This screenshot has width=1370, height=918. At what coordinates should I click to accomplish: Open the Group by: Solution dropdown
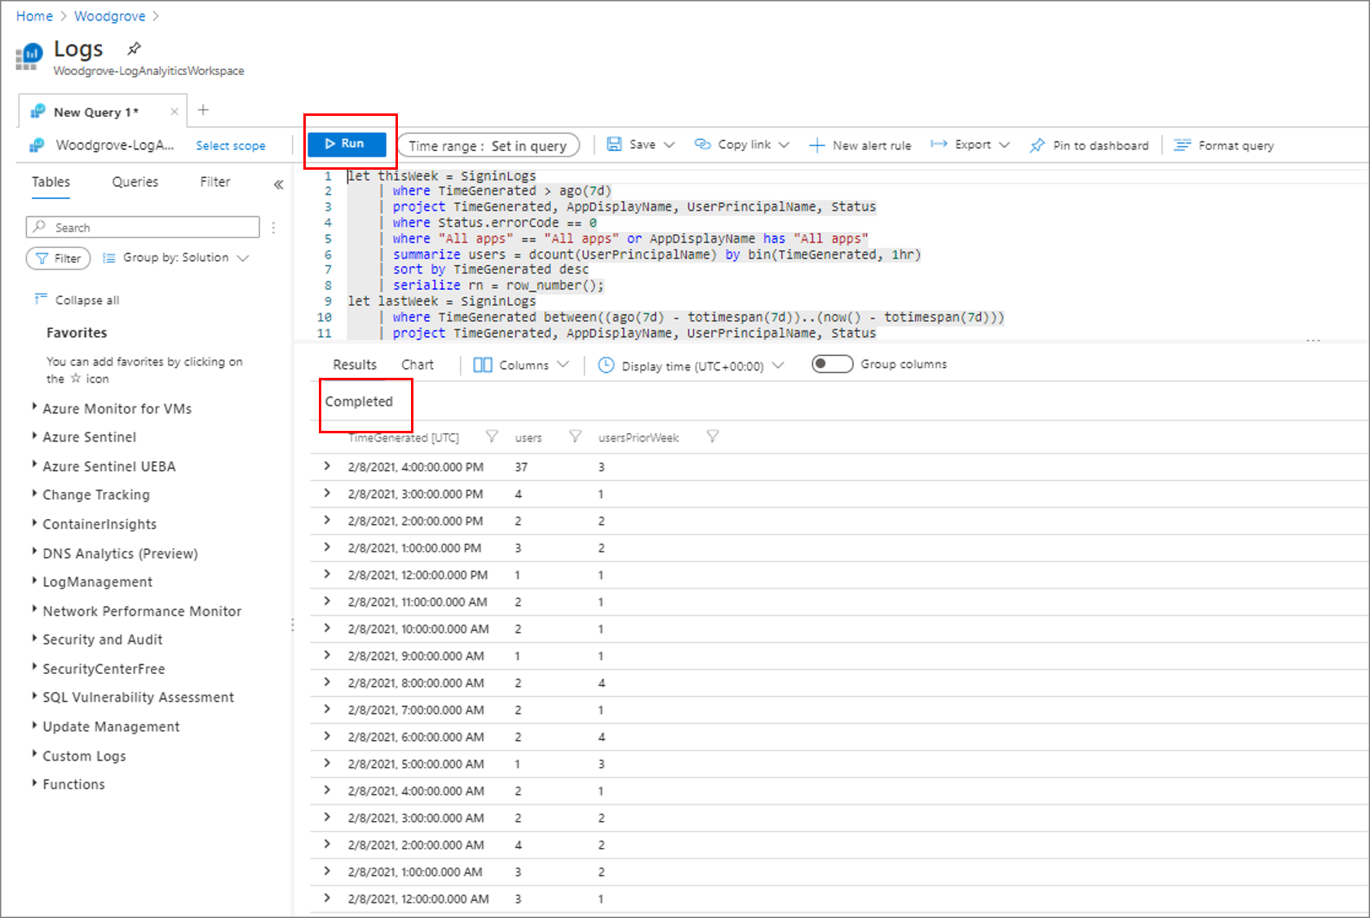coord(175,258)
